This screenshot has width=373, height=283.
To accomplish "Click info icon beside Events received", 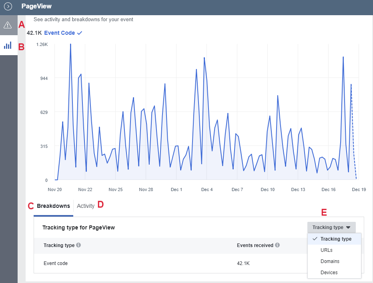I will [277, 245].
